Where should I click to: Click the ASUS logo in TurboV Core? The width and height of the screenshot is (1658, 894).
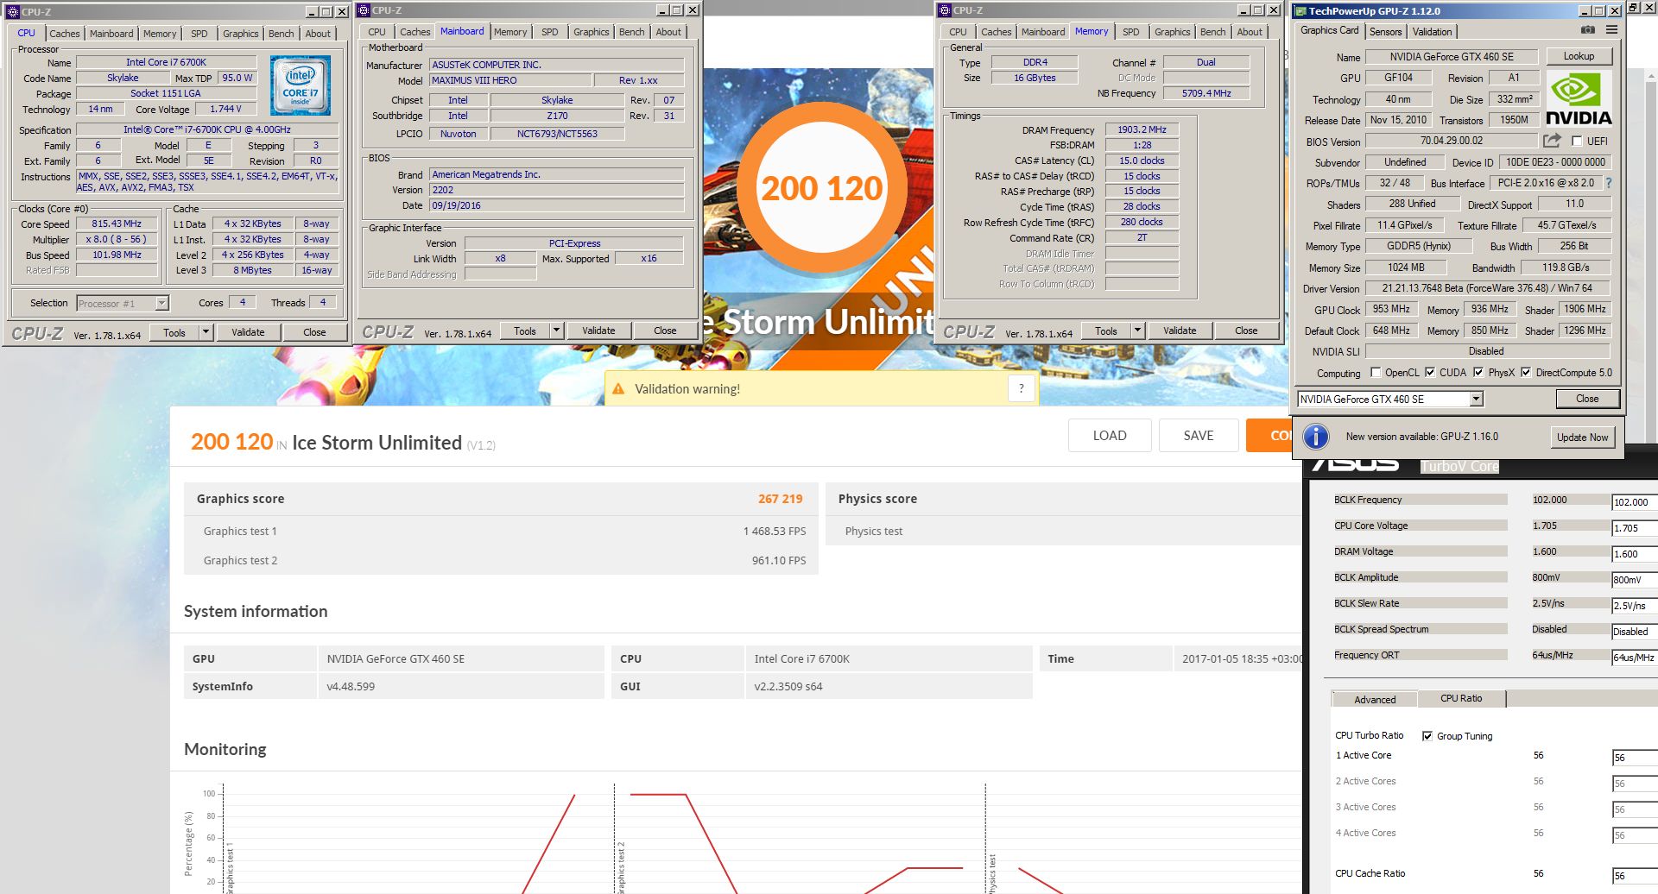point(1355,464)
